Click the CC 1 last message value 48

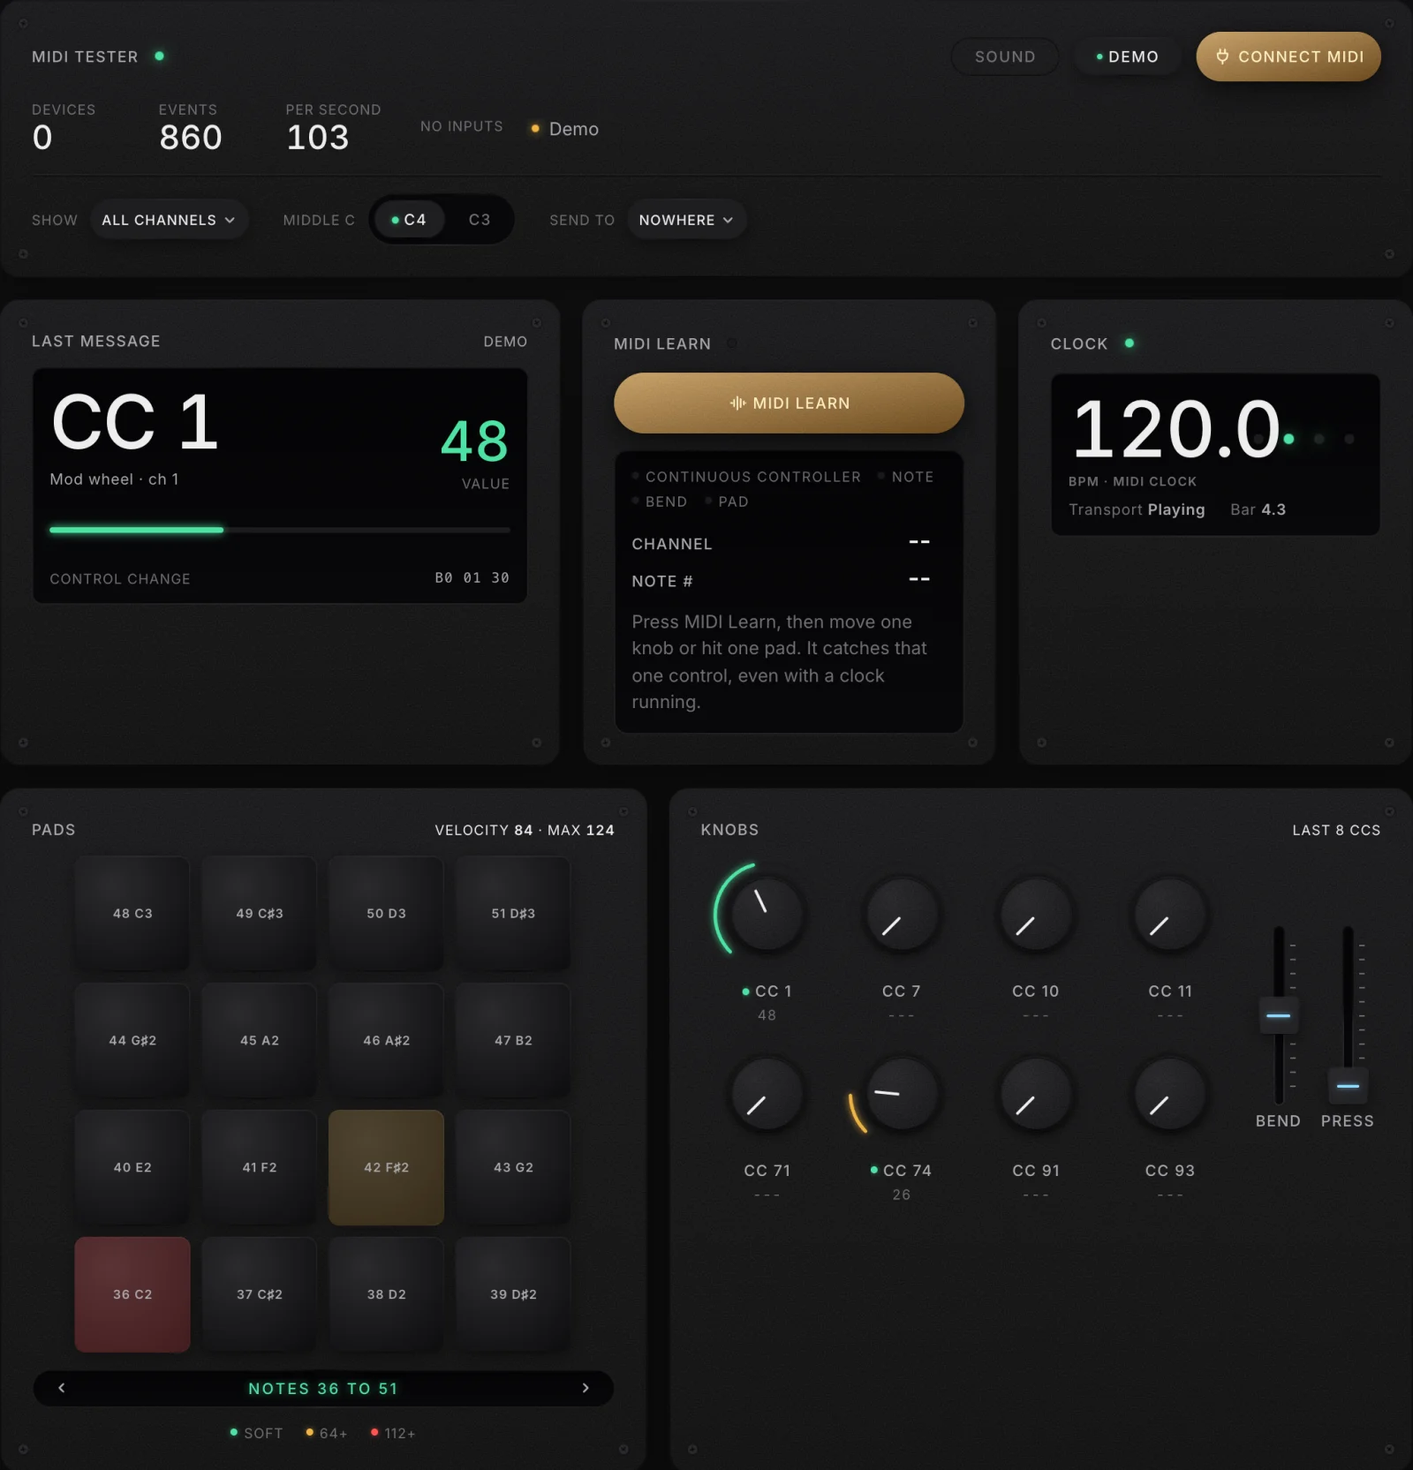click(474, 441)
